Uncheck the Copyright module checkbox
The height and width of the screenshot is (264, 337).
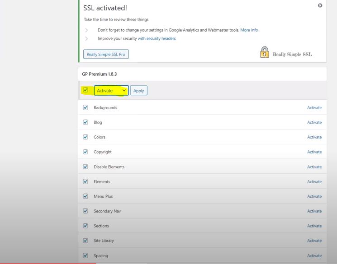(85, 152)
